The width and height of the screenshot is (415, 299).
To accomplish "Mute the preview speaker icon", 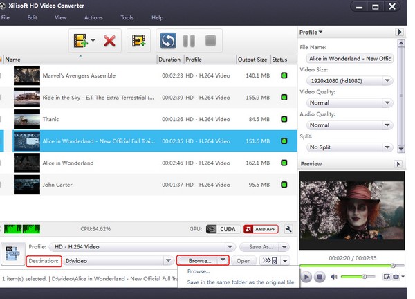I will pos(334,277).
